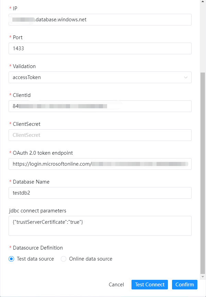Focus the empty ClientSecret field
206x297 pixels.
pyautogui.click(x=100, y=135)
